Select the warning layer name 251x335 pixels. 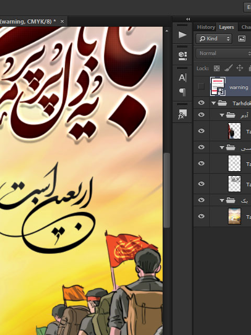click(x=238, y=87)
